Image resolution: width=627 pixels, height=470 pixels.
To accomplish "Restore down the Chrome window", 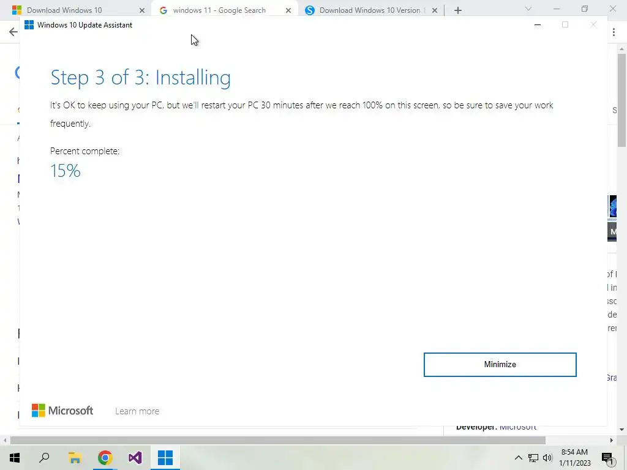I will tap(585, 9).
